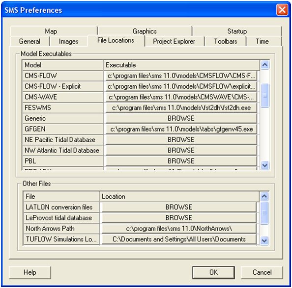The image size is (292, 288).
Task: Select LeProvost tidal database label
Action: (61, 218)
